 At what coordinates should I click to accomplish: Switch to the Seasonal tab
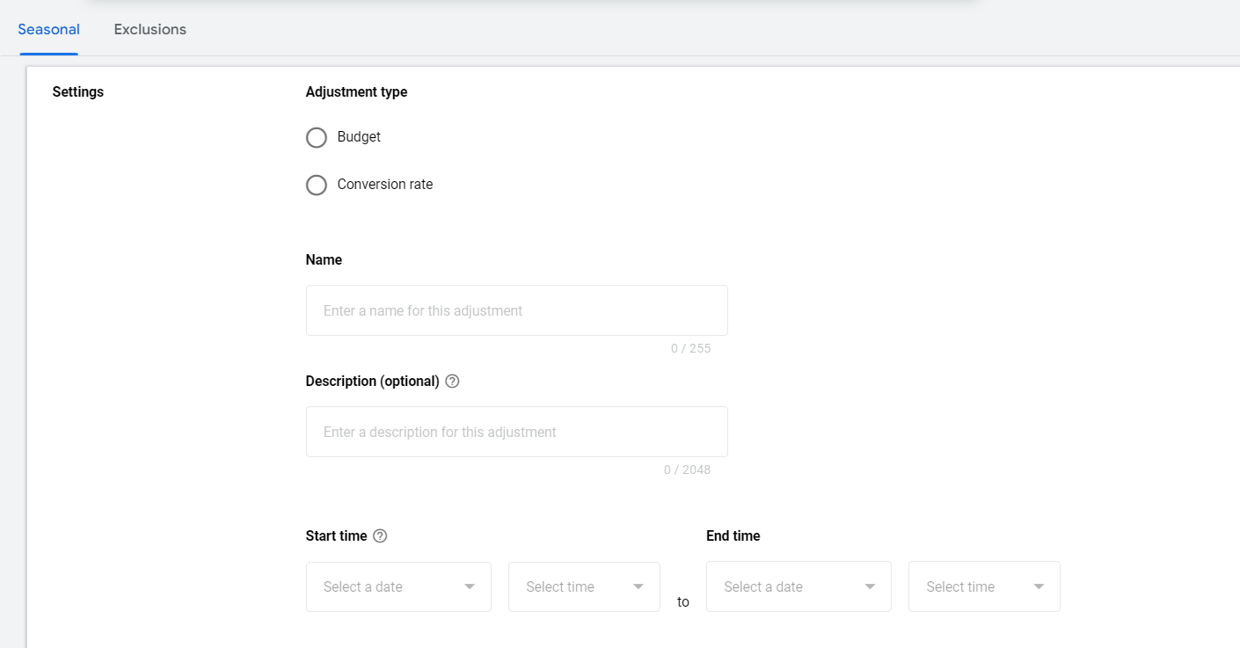point(49,30)
